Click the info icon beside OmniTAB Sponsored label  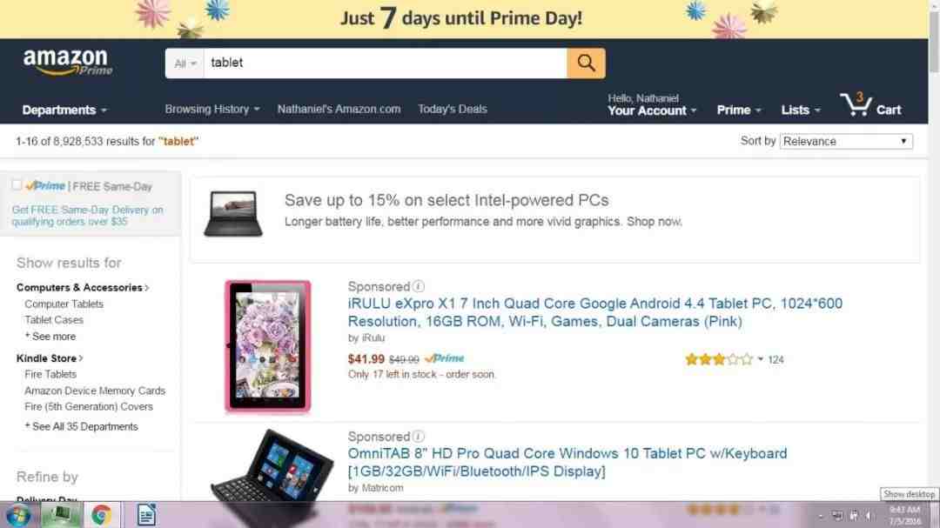[x=419, y=437]
